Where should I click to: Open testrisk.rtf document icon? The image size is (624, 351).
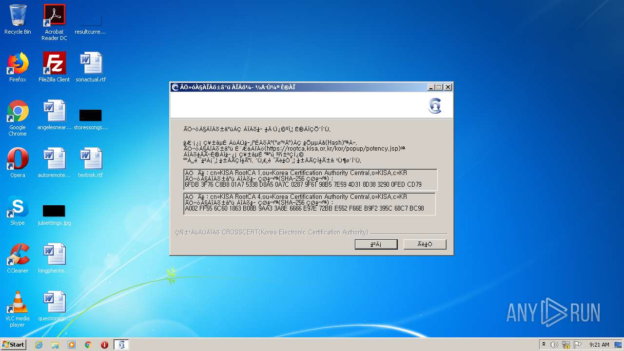[x=91, y=163]
